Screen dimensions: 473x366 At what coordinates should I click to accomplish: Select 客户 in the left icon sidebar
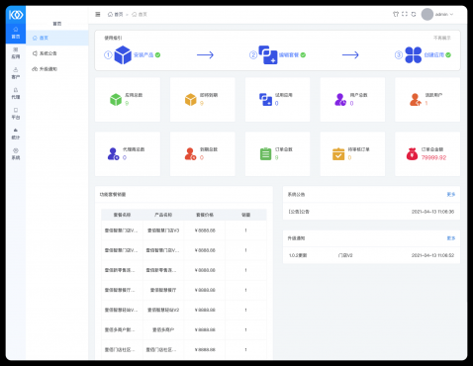[x=16, y=73]
